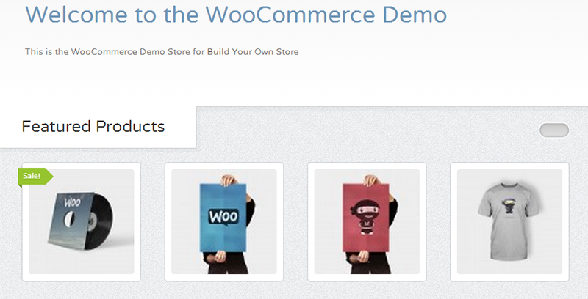
Task: Click the Woo lettering on the album sleeve
Action: coord(72,202)
